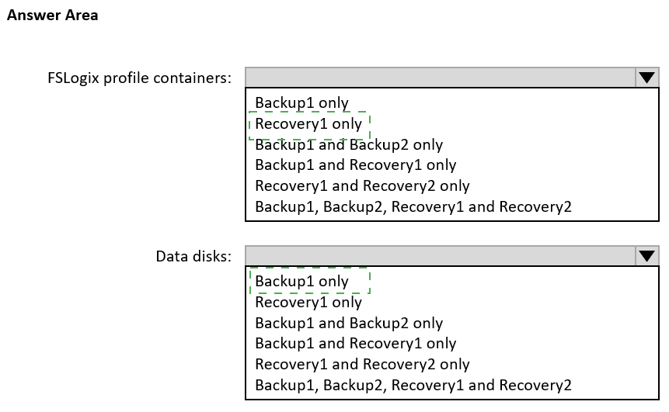Click the 'Data disks:' label
Viewport: 669px width, 412px height.
point(193,256)
